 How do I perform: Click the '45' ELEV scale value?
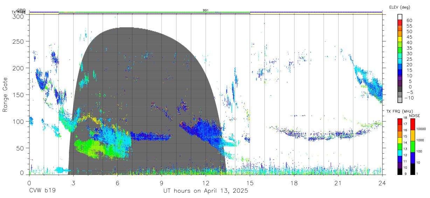click(409, 37)
